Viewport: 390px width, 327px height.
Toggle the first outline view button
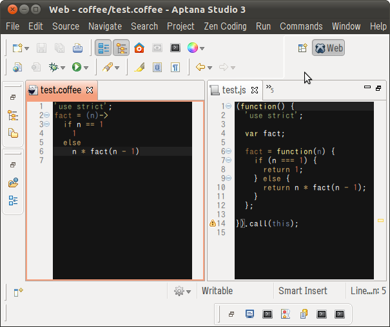pyautogui.click(x=103, y=48)
